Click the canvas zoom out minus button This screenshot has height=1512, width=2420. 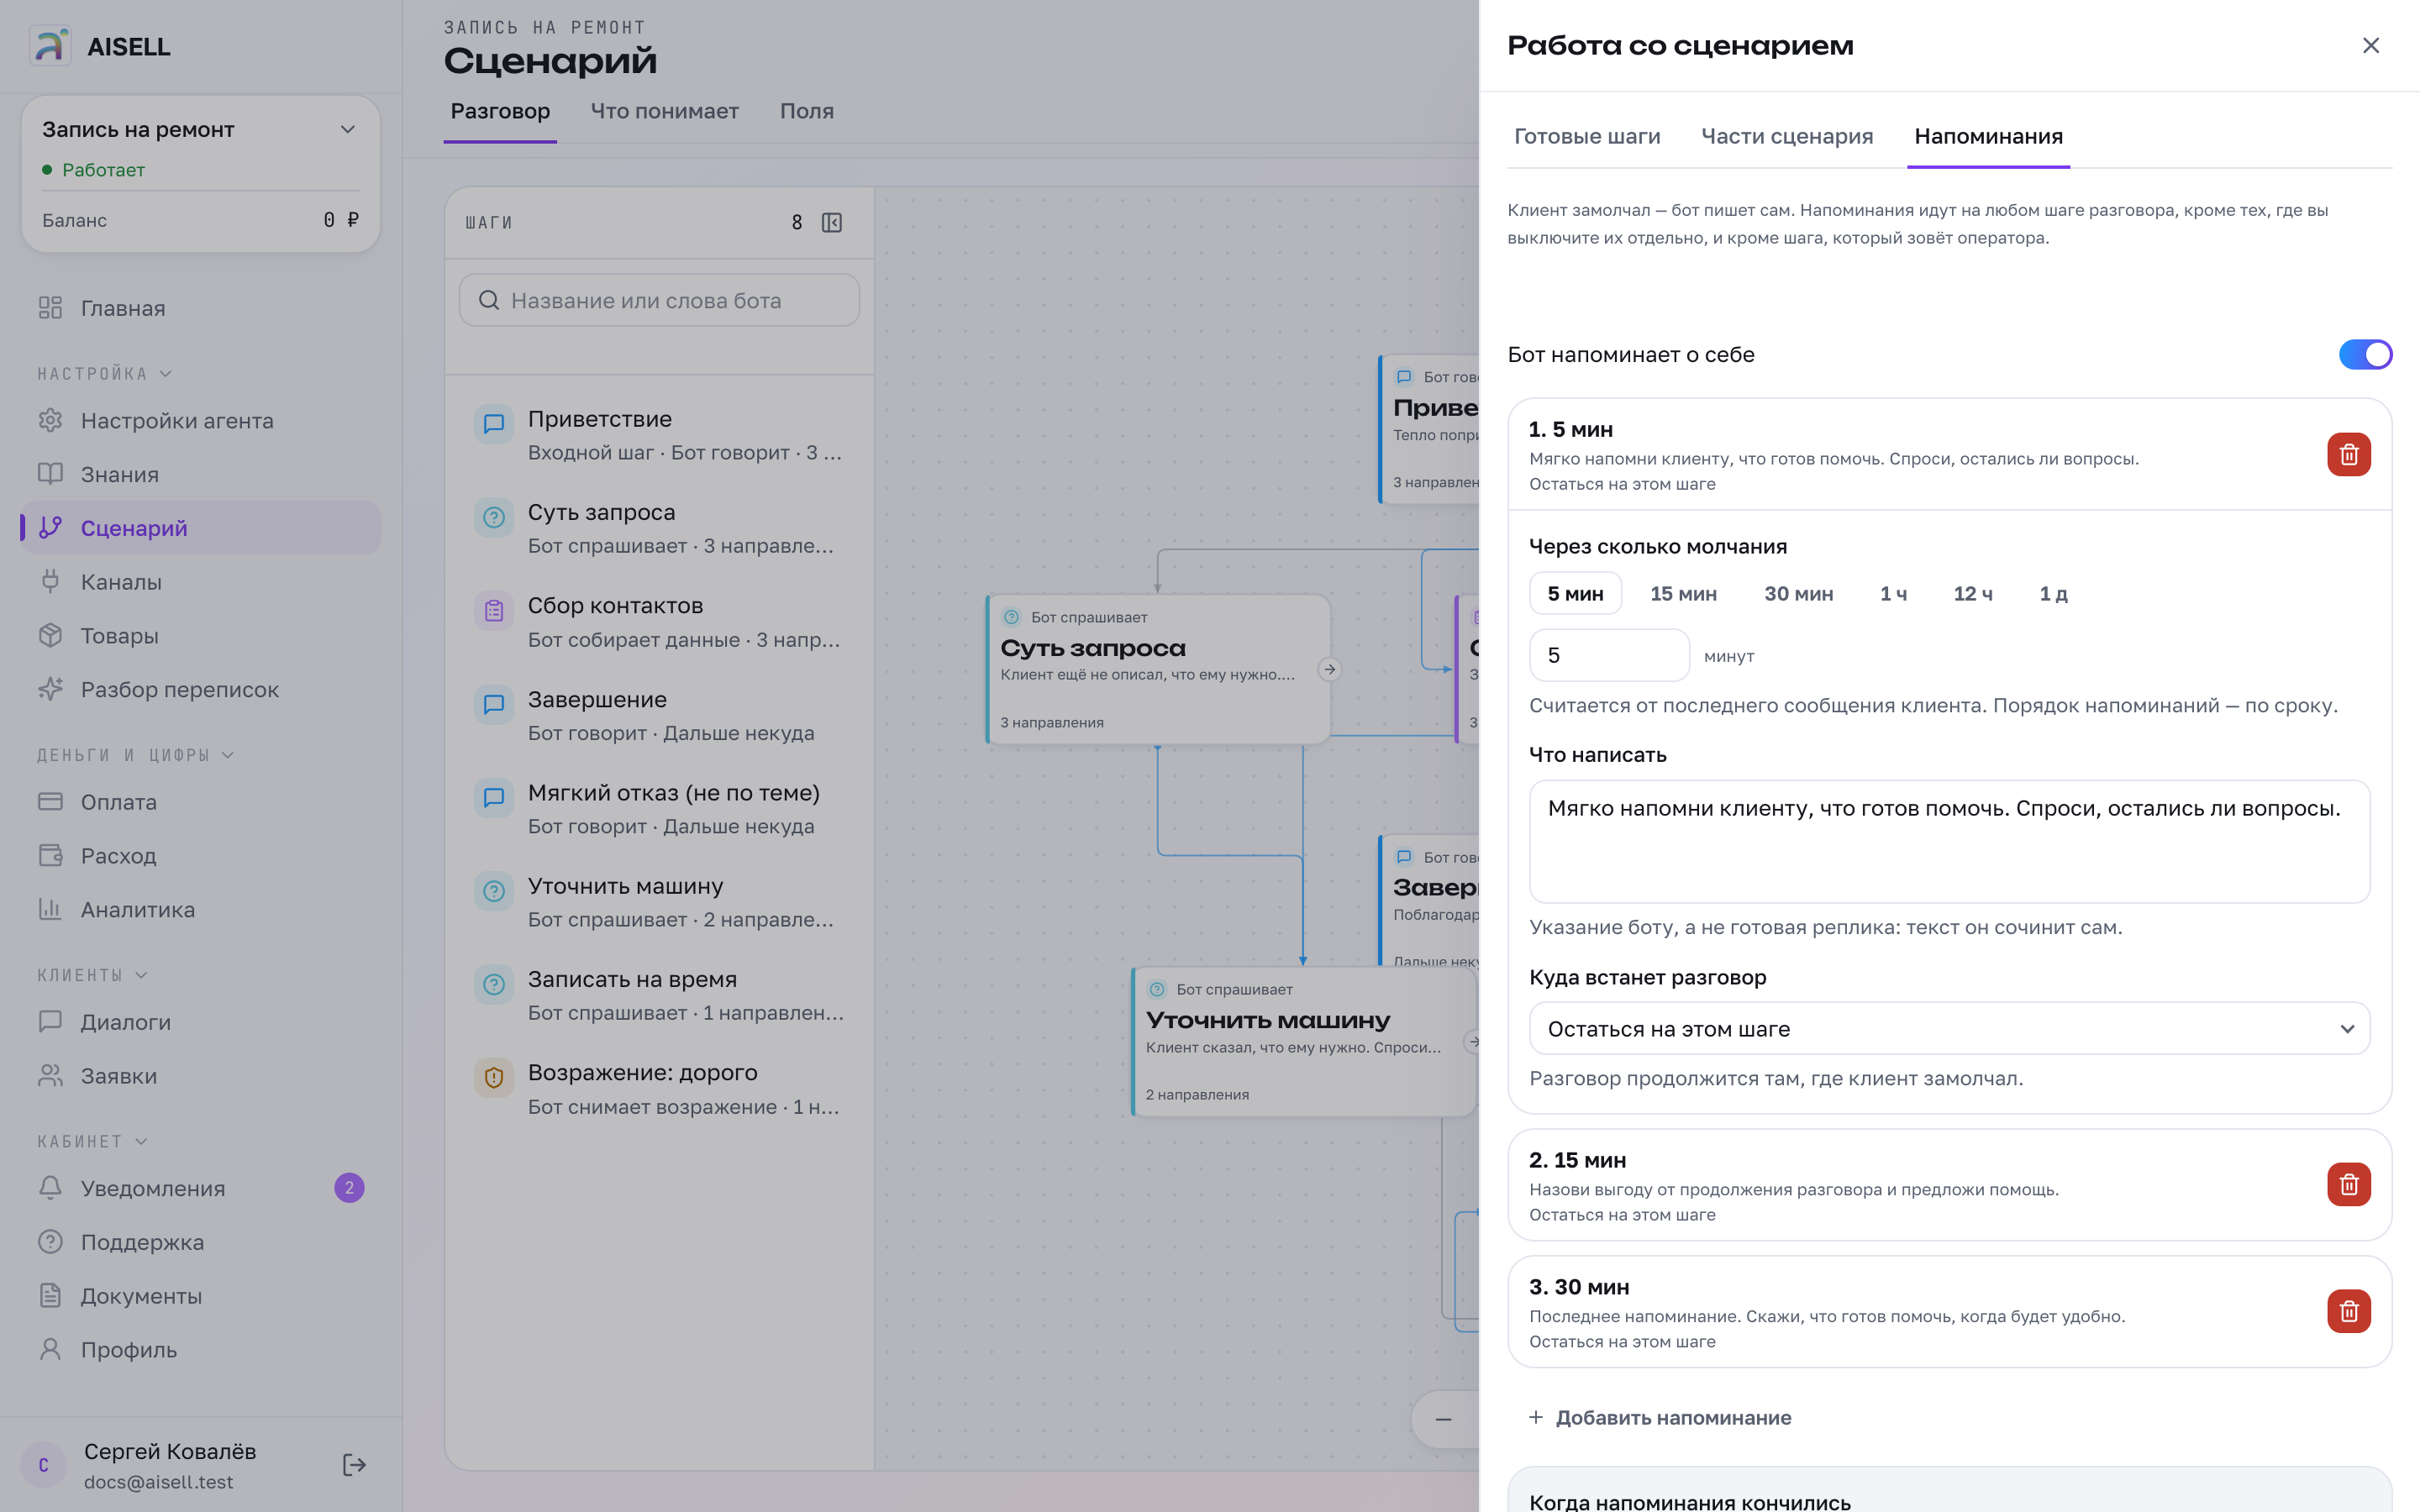(1443, 1419)
